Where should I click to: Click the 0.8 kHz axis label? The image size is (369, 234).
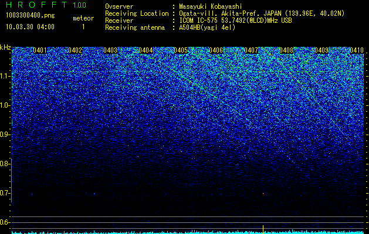point(5,164)
